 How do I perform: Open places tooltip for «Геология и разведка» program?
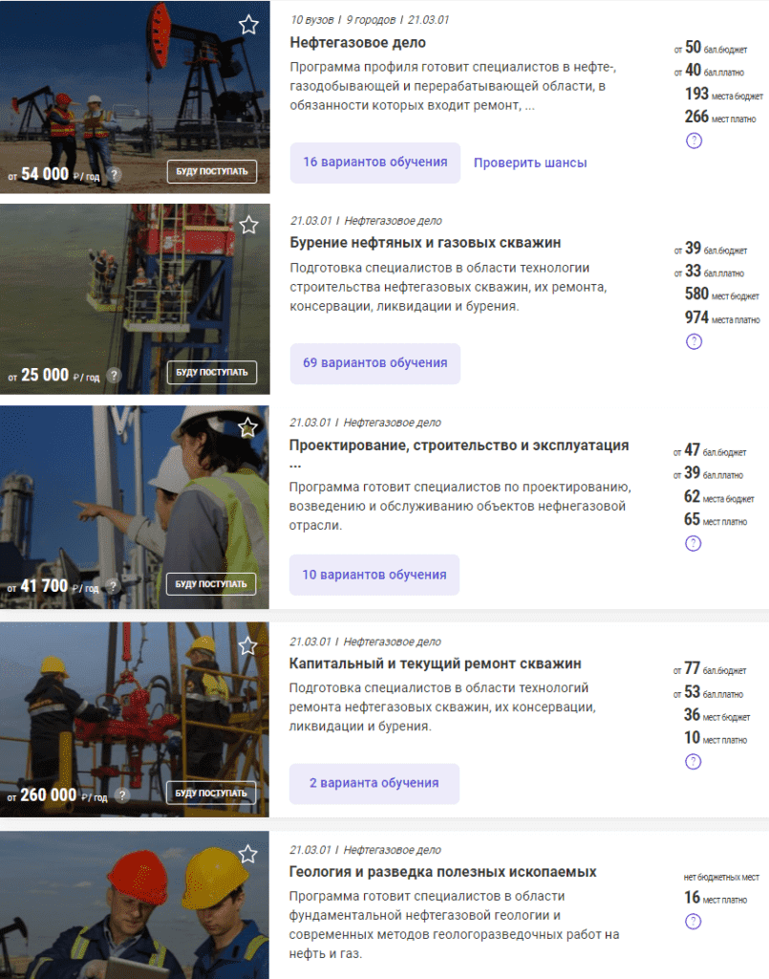694,924
